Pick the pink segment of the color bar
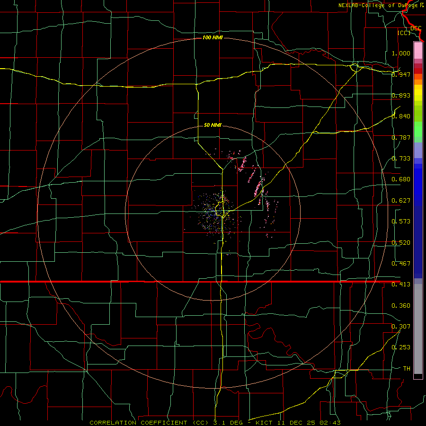 click(418, 50)
